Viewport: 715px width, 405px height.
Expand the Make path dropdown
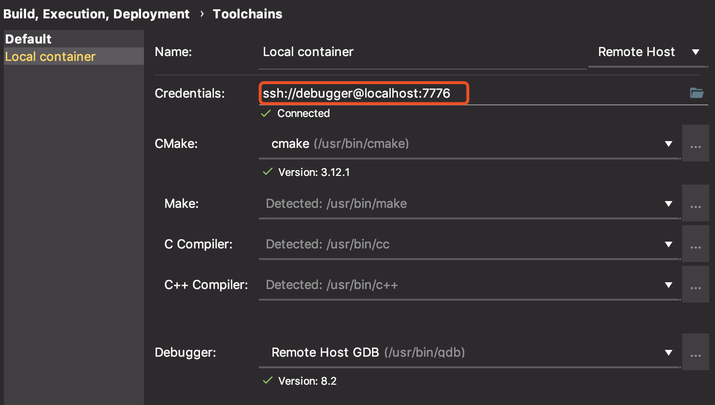pos(668,203)
